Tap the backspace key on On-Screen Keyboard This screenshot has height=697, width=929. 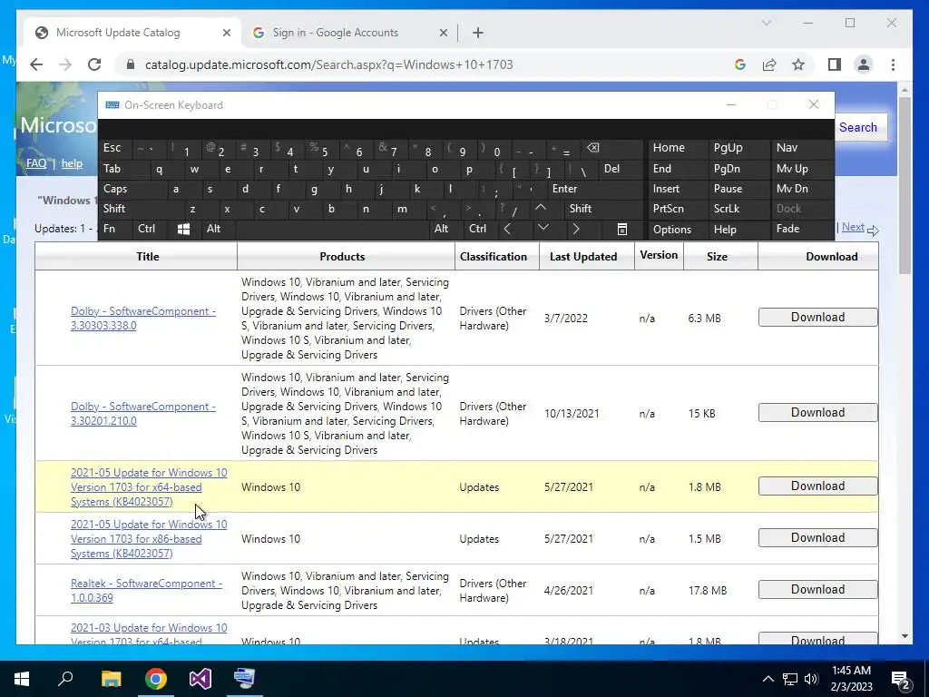coord(592,148)
